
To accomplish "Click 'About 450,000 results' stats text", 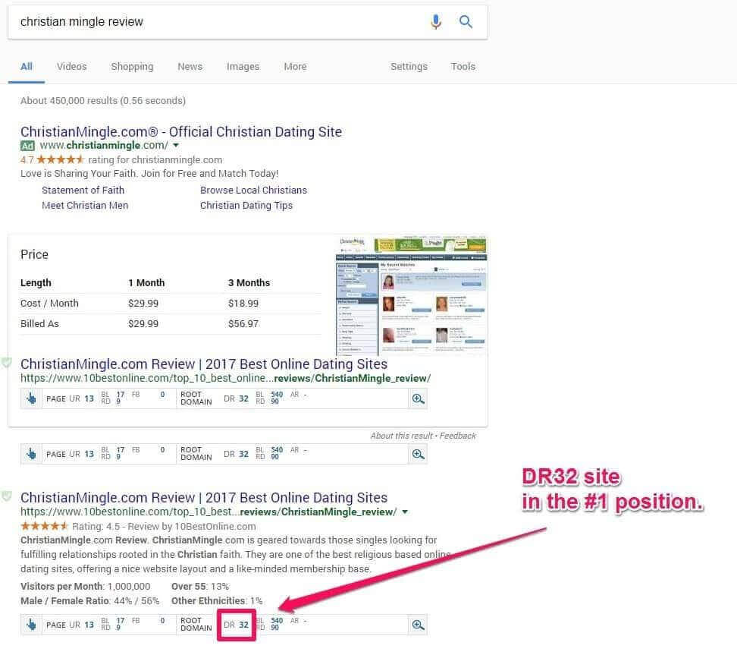I will point(103,101).
